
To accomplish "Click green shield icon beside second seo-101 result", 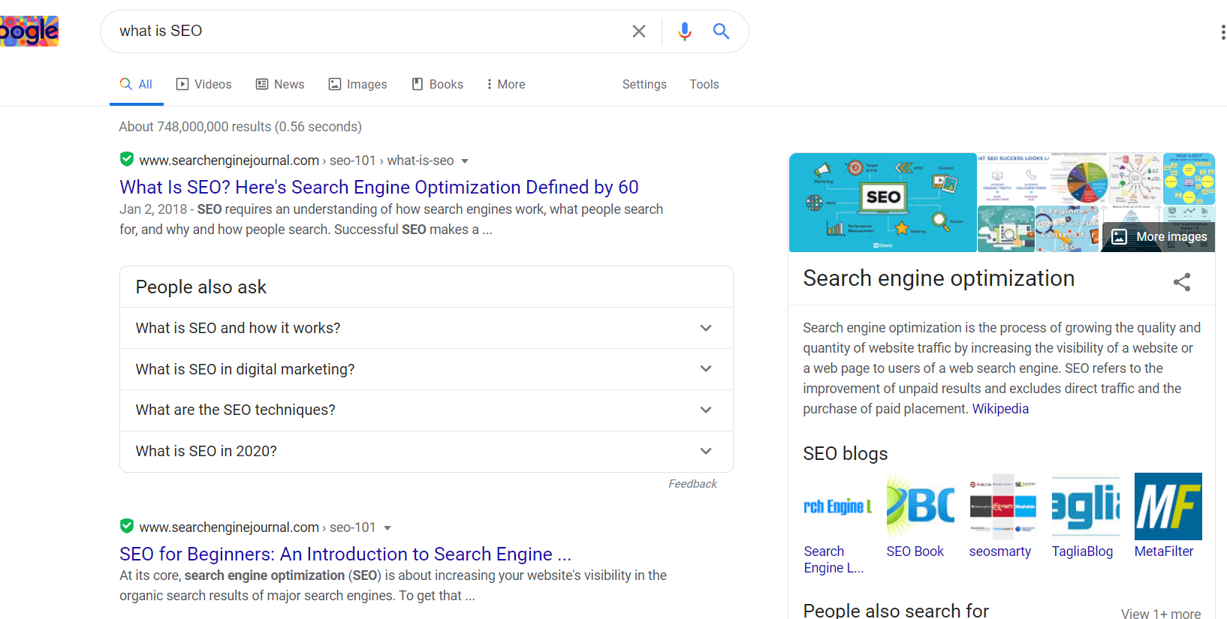I will tap(127, 526).
